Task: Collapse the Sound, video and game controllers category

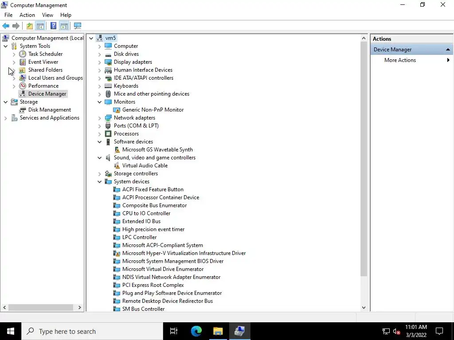Action: pos(99,158)
